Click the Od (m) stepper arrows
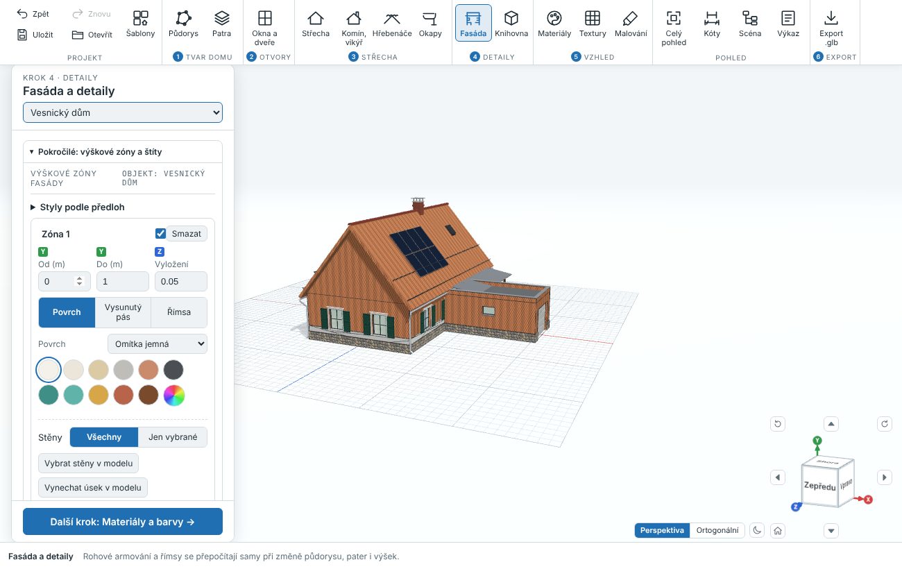Viewport: 902px width, 569px height. [x=80, y=282]
